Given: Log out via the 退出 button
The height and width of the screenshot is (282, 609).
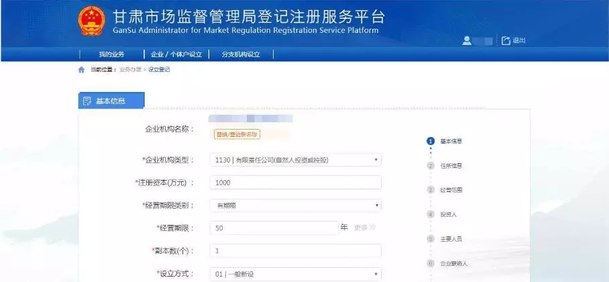Looking at the screenshot, I should coord(514,40).
